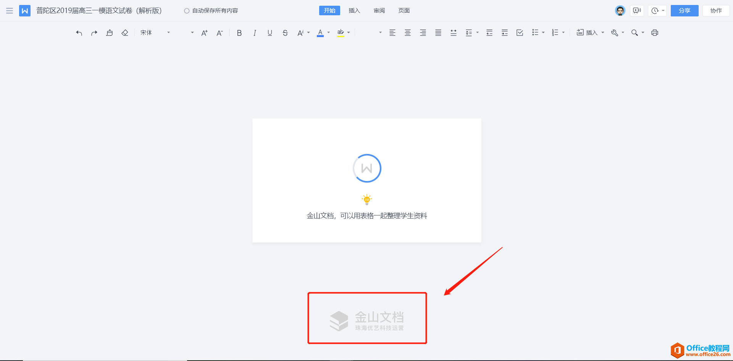The image size is (733, 361).
Task: Expand the line spacing options arrow
Action: 477,33
